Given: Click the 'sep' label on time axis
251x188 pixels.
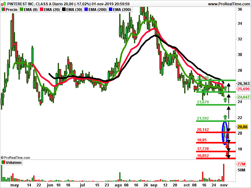Looking at the screenshot, I should (x=154, y=185).
